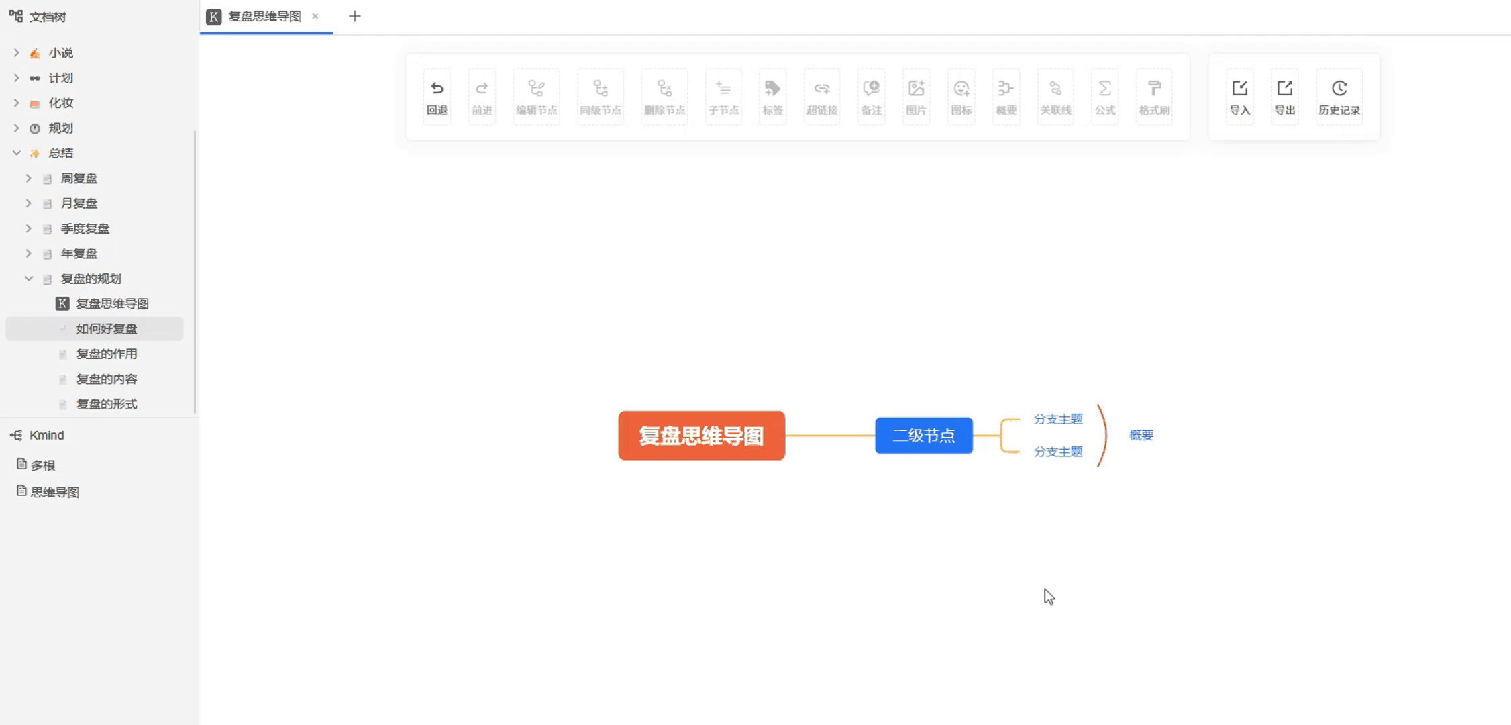The width and height of the screenshot is (1511, 725).
Task: Open a new tab with plus button
Action: click(354, 16)
